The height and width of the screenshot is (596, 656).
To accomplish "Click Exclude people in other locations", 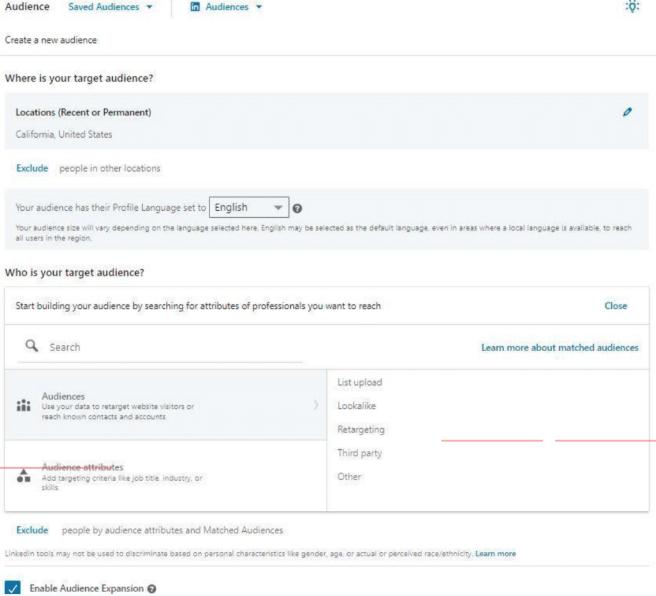I will [x=32, y=168].
